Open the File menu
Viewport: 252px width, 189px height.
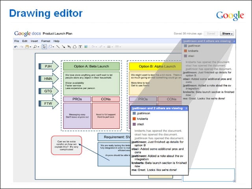click(x=17, y=41)
